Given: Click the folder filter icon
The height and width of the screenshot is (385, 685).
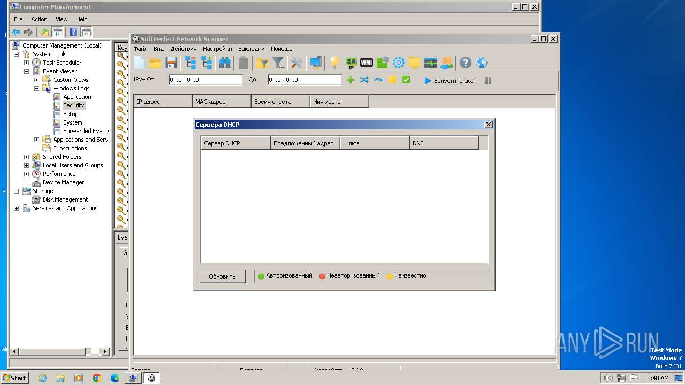Looking at the screenshot, I should click(x=262, y=63).
